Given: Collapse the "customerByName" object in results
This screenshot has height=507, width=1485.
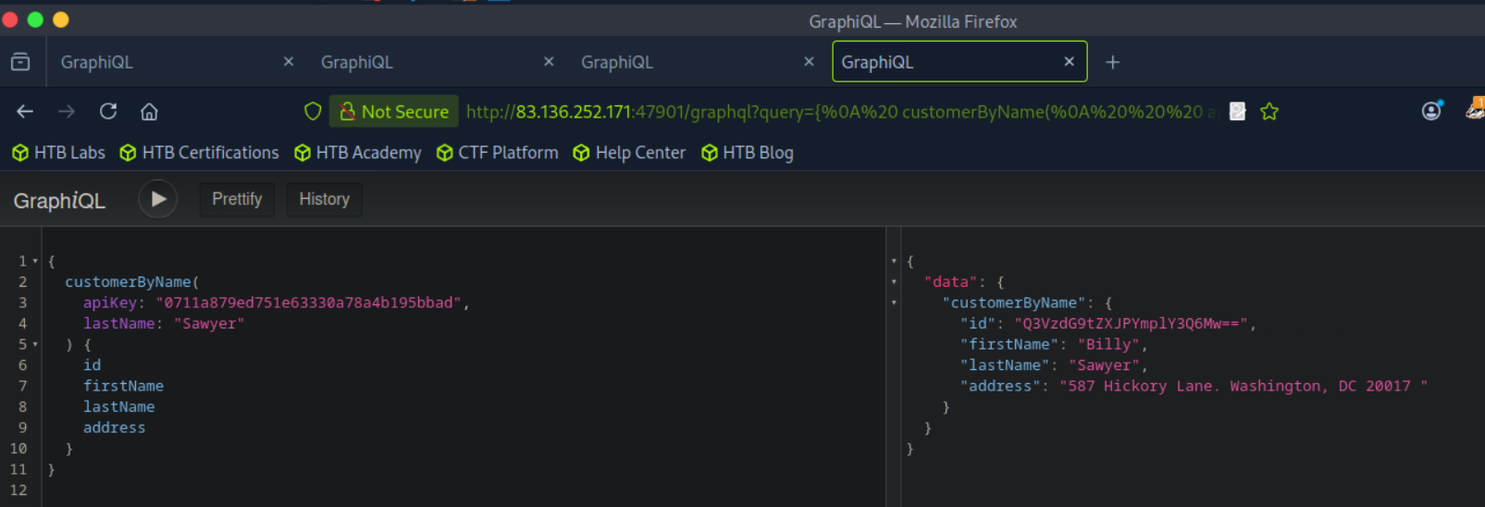Looking at the screenshot, I should point(894,303).
